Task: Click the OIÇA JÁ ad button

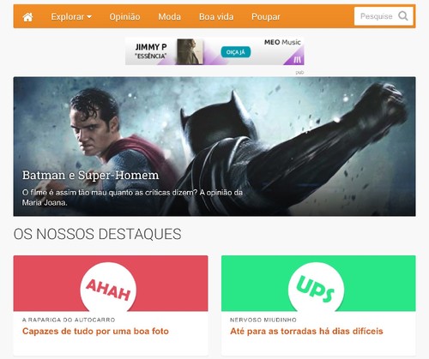Action: point(236,52)
